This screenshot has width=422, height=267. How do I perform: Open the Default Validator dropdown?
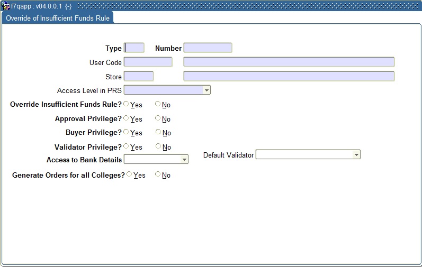pyautogui.click(x=356, y=155)
